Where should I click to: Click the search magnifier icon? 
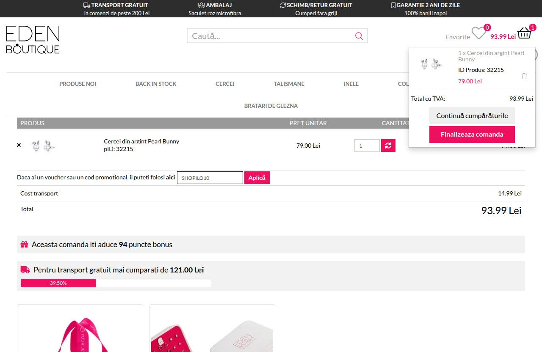(359, 36)
